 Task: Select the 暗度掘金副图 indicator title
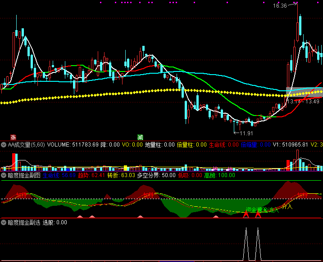point(24,175)
